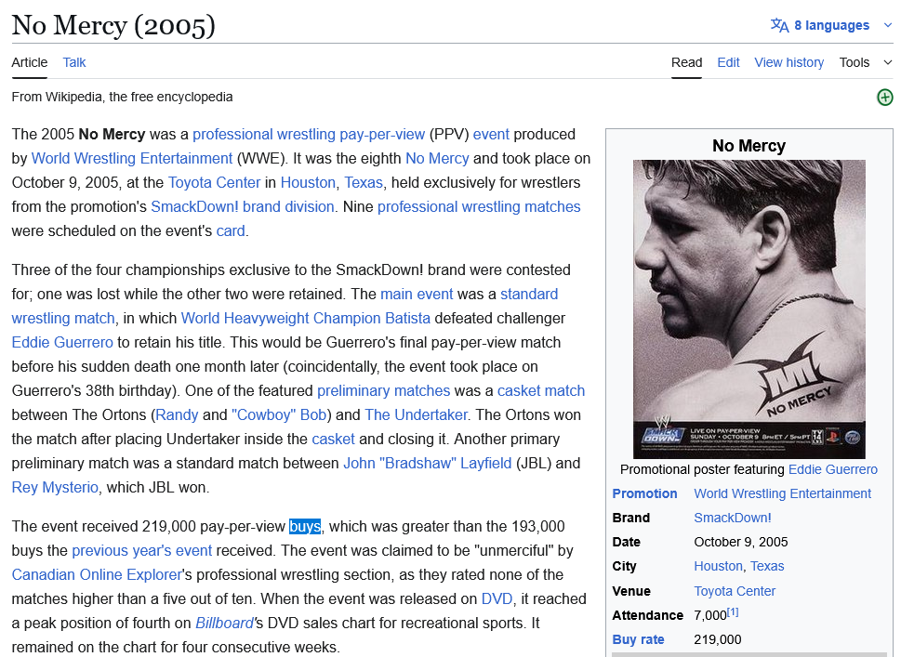Follow the pay-per-view link
Screen dimensions: 901x657
click(382, 135)
